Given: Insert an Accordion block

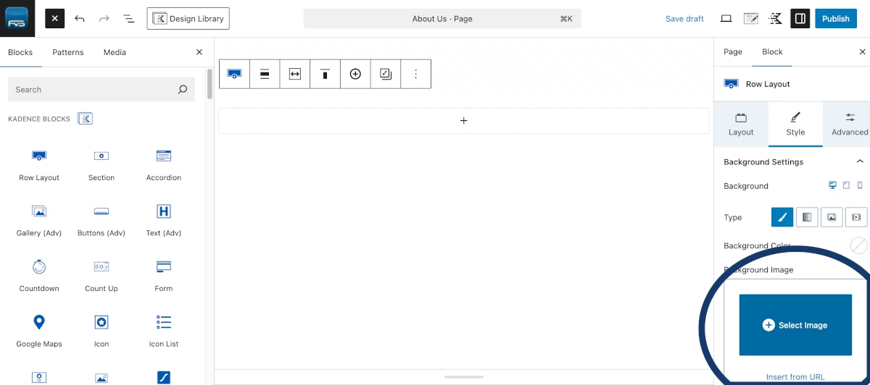Looking at the screenshot, I should point(164,165).
